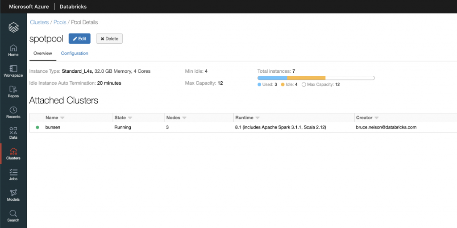Image resolution: width=457 pixels, height=228 pixels.
Task: Select the Clusters sidebar icon
Action: point(13,154)
